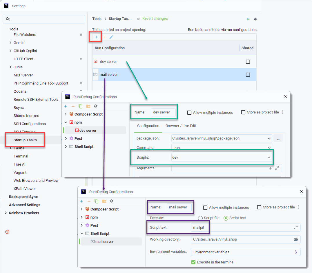The width and height of the screenshot is (312, 273).
Task: Click the edit pencil icon for startup tasks
Action: click(x=111, y=37)
